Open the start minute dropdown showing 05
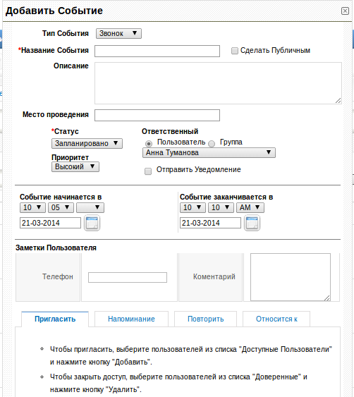The width and height of the screenshot is (354, 397). point(61,207)
